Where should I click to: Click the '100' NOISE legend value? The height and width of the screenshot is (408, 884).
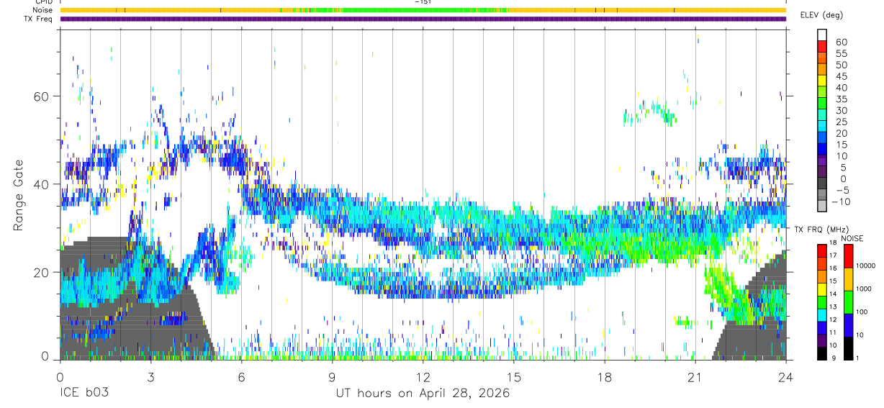coord(862,312)
